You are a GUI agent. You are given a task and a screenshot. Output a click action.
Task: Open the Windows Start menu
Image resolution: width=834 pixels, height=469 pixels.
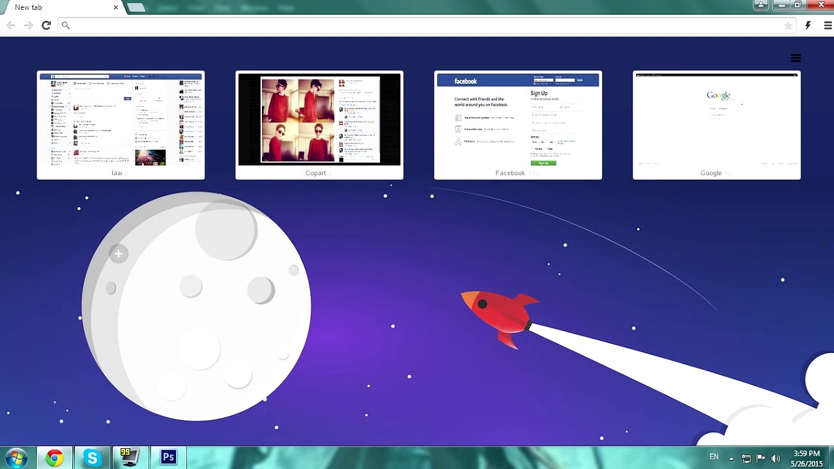click(x=16, y=458)
